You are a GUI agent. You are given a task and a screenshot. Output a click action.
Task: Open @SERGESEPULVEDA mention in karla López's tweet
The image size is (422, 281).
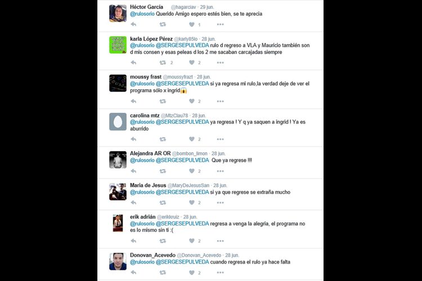tap(182, 46)
